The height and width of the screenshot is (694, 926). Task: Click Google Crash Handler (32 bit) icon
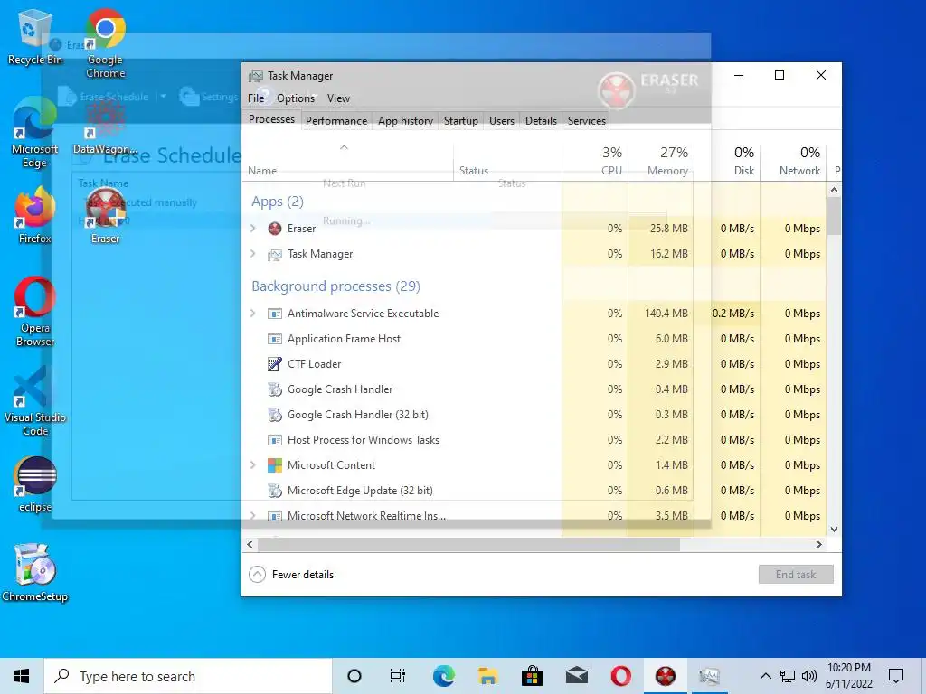[275, 415]
